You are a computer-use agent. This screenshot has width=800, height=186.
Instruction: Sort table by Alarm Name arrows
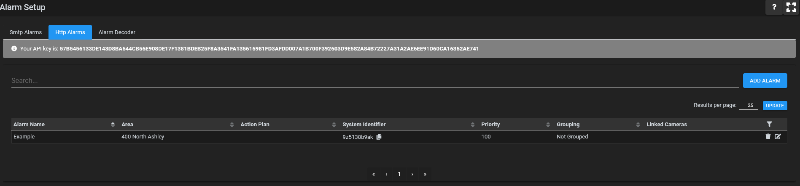[x=113, y=125]
